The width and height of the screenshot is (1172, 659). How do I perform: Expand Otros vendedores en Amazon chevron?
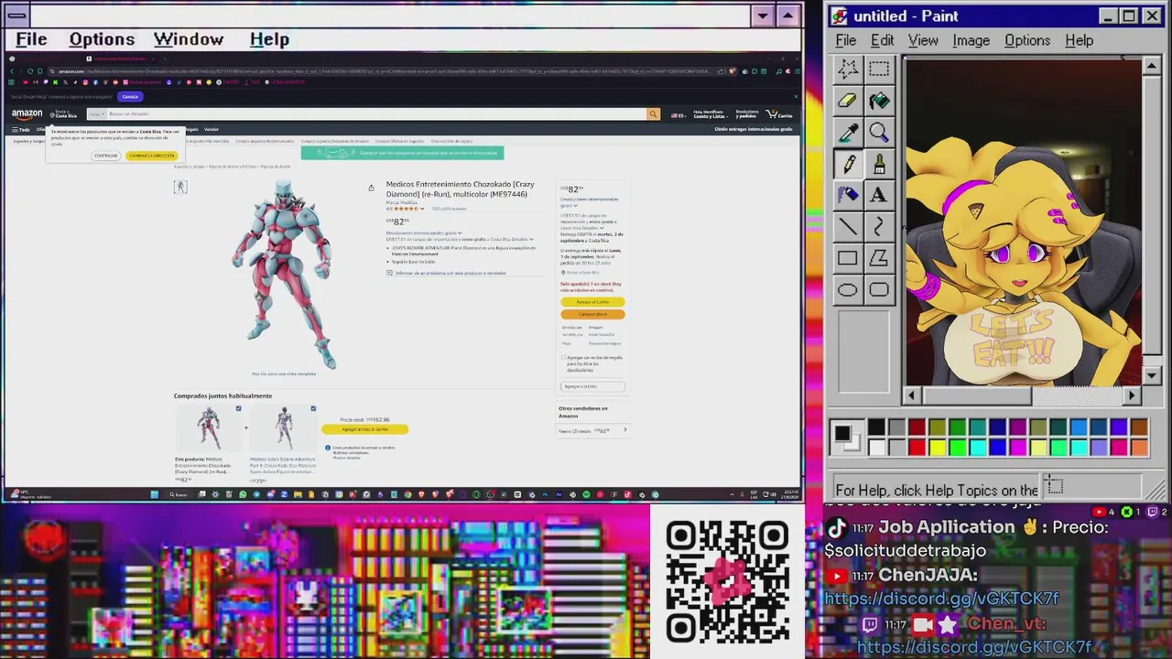(625, 430)
